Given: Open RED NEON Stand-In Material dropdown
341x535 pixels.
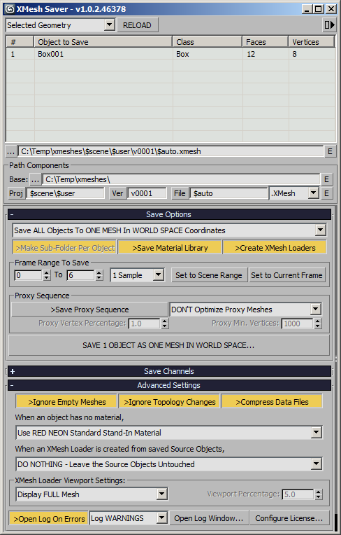Looking at the screenshot, I should tap(169, 433).
